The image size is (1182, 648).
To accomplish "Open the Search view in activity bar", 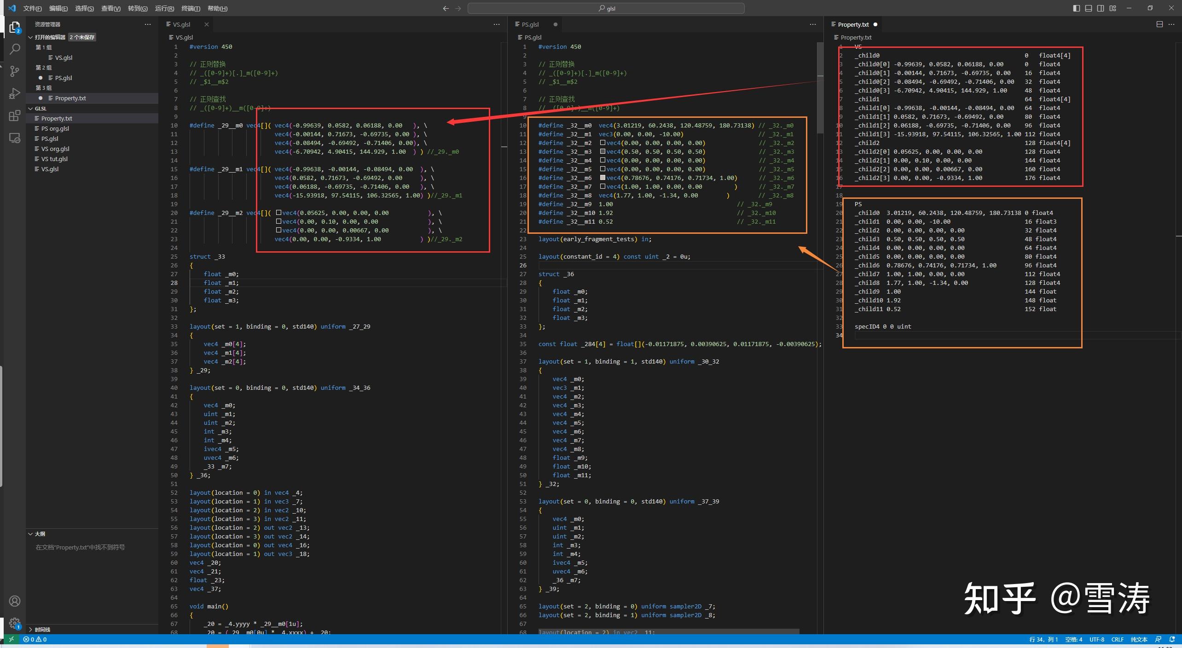I will [14, 49].
